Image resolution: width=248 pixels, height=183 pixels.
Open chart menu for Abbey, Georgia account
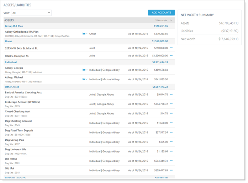pyautogui.click(x=85, y=70)
